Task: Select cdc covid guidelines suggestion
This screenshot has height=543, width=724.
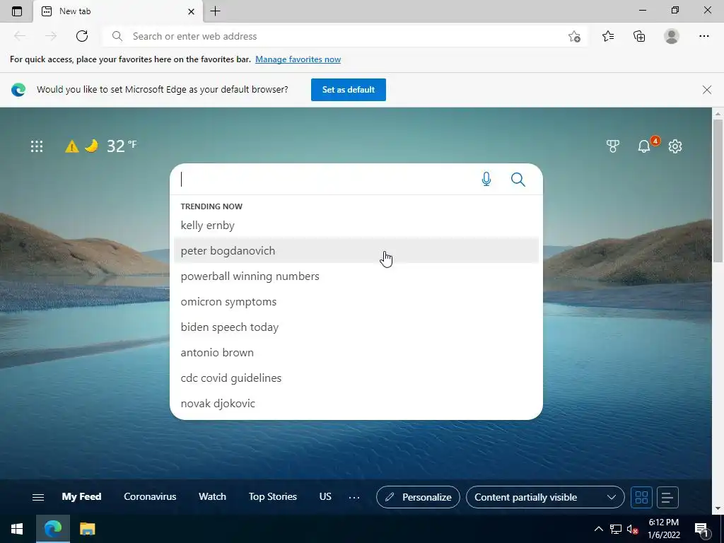Action: [356, 378]
